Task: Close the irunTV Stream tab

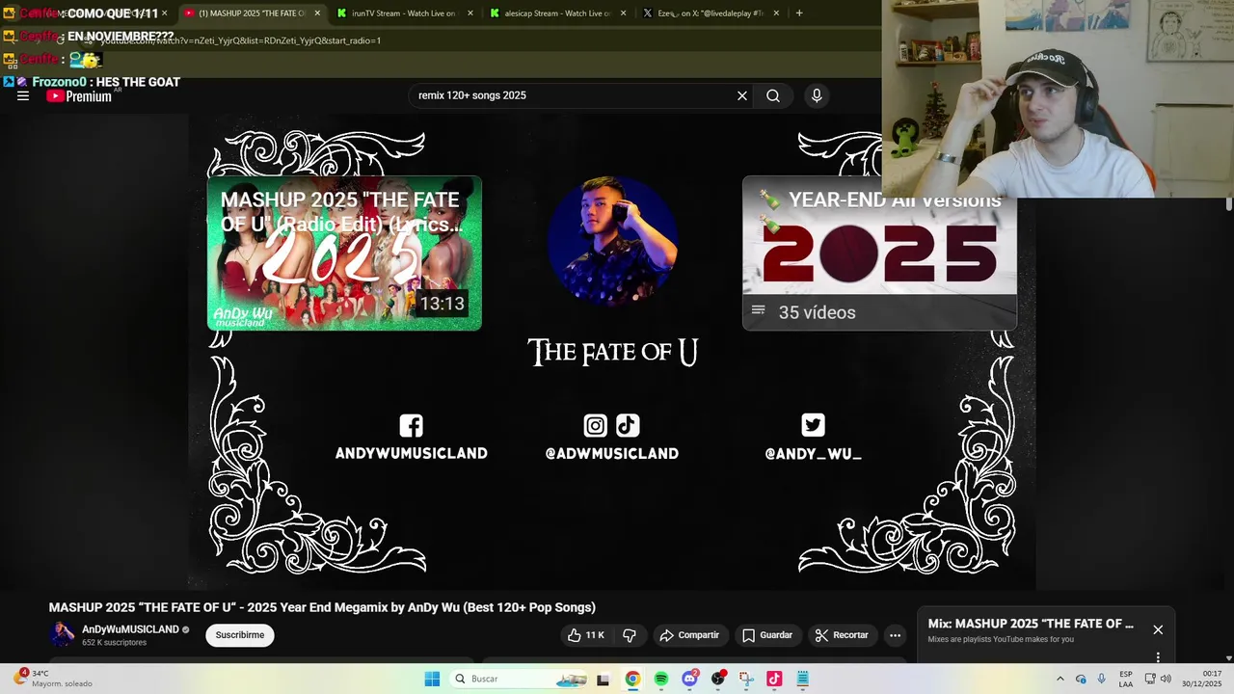Action: click(470, 13)
